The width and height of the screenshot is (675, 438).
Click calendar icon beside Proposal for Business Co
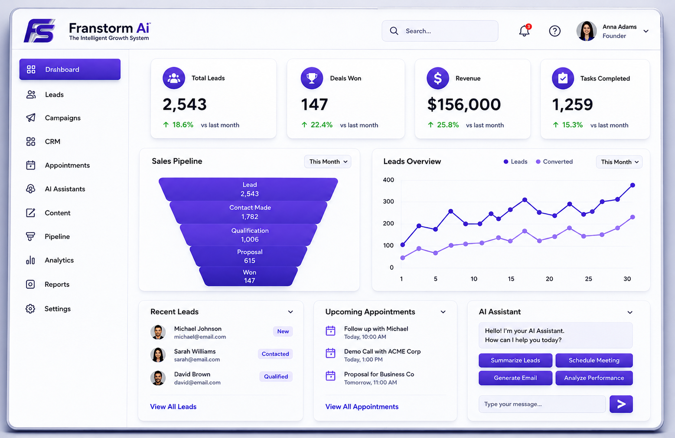coord(330,376)
